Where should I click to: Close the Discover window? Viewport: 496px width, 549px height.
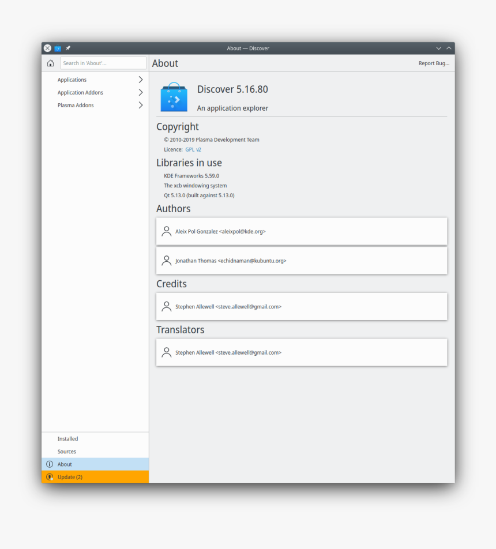pos(48,48)
